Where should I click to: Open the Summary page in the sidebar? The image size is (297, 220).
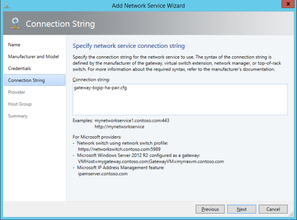[18, 116]
